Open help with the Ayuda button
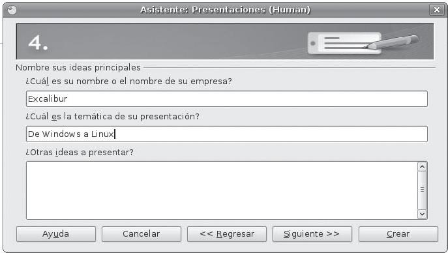This screenshot has width=448, height=253. (55, 234)
